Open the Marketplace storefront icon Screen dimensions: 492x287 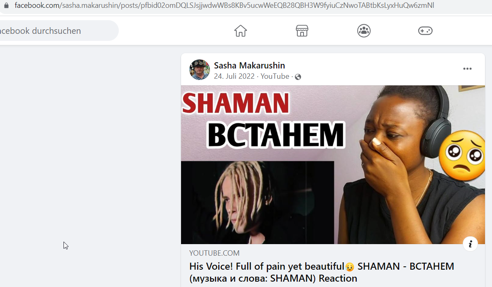click(302, 31)
